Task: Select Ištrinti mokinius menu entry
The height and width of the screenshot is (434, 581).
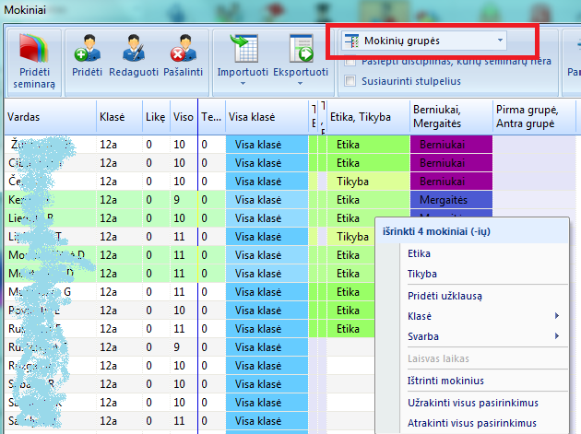Action: tap(445, 381)
